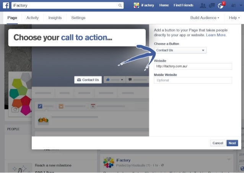Click the Contact Us preview button
This screenshot has width=244, height=173.
(88, 80)
